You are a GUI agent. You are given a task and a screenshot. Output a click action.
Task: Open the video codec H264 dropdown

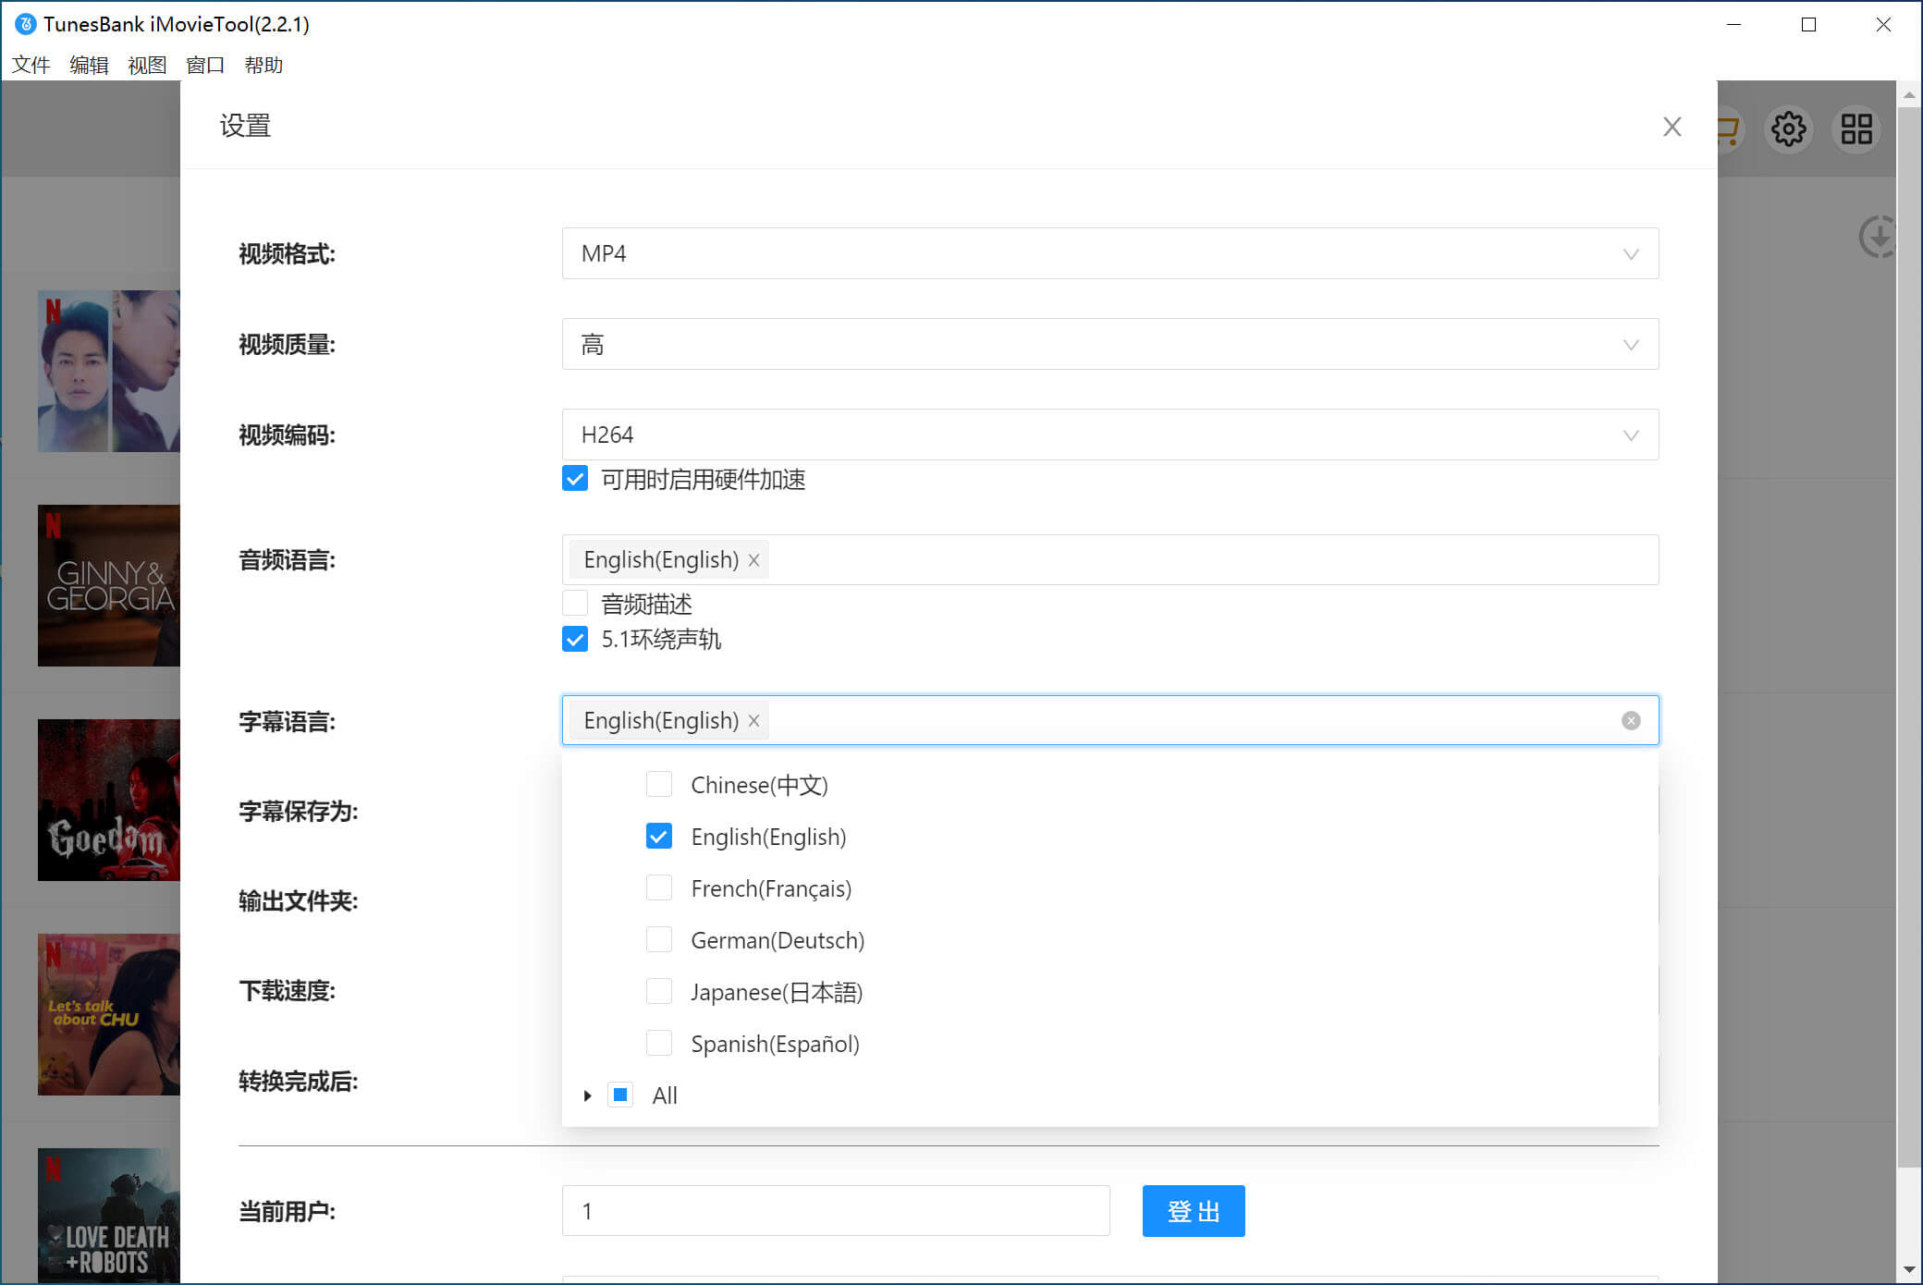pos(1109,434)
